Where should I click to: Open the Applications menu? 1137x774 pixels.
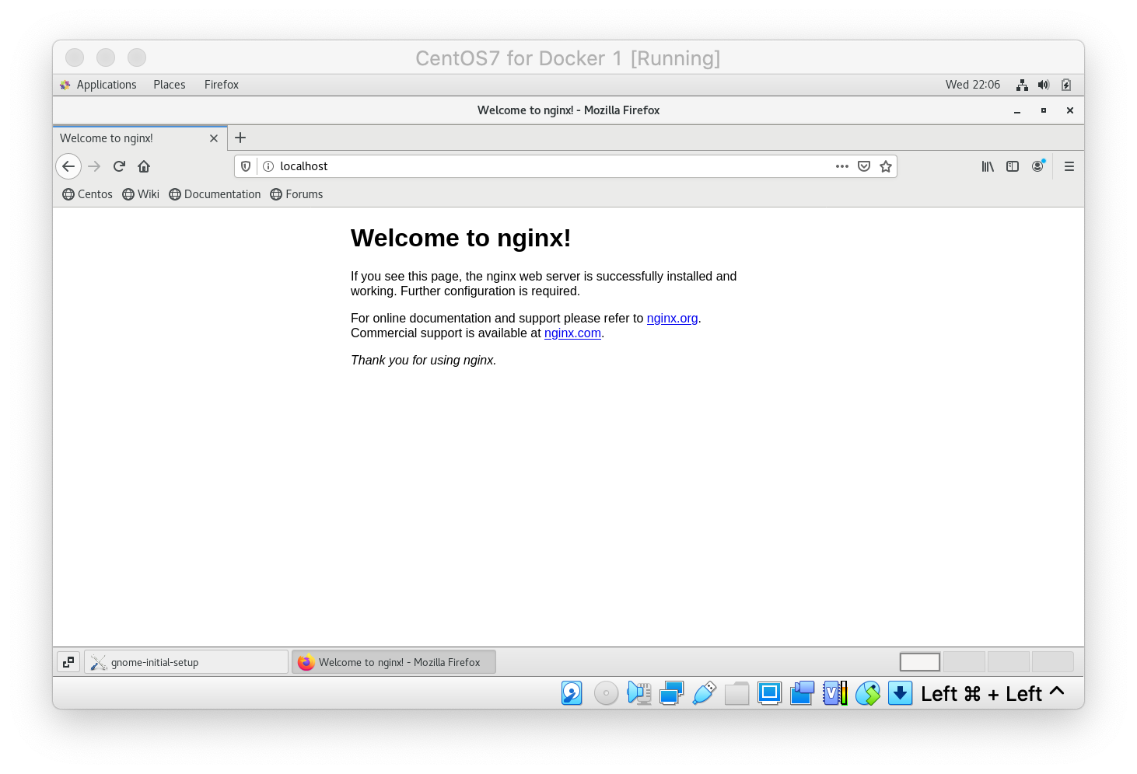(98, 85)
